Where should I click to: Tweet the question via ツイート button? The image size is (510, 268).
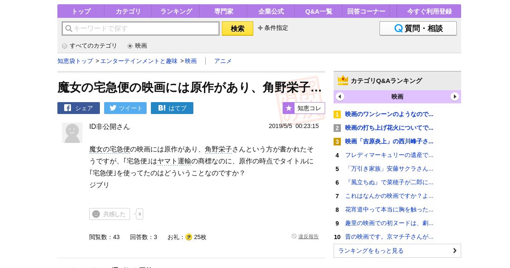tap(125, 108)
